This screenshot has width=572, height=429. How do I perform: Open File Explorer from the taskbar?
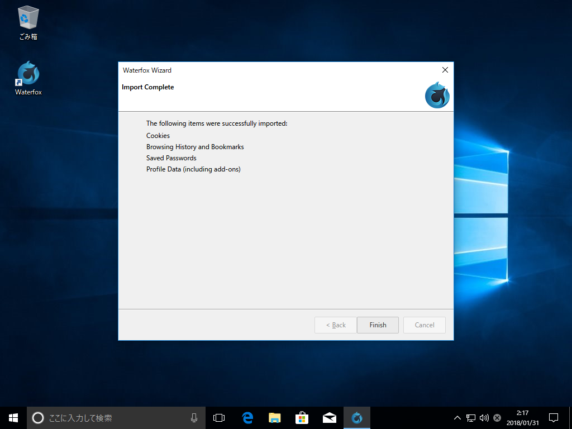pos(275,418)
